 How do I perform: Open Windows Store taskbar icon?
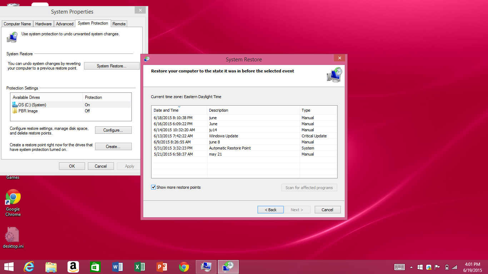pos(95,267)
